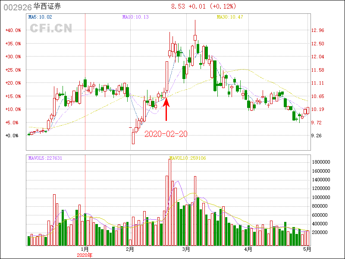Click the tallest volume bar near 1800000
The image size is (345, 259).
pyautogui.click(x=169, y=202)
